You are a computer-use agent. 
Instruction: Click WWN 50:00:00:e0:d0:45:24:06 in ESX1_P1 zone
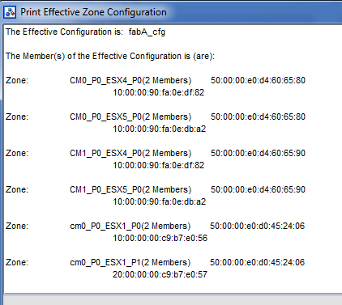click(x=257, y=262)
